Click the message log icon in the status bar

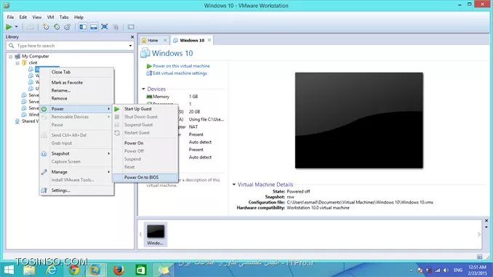[479, 257]
